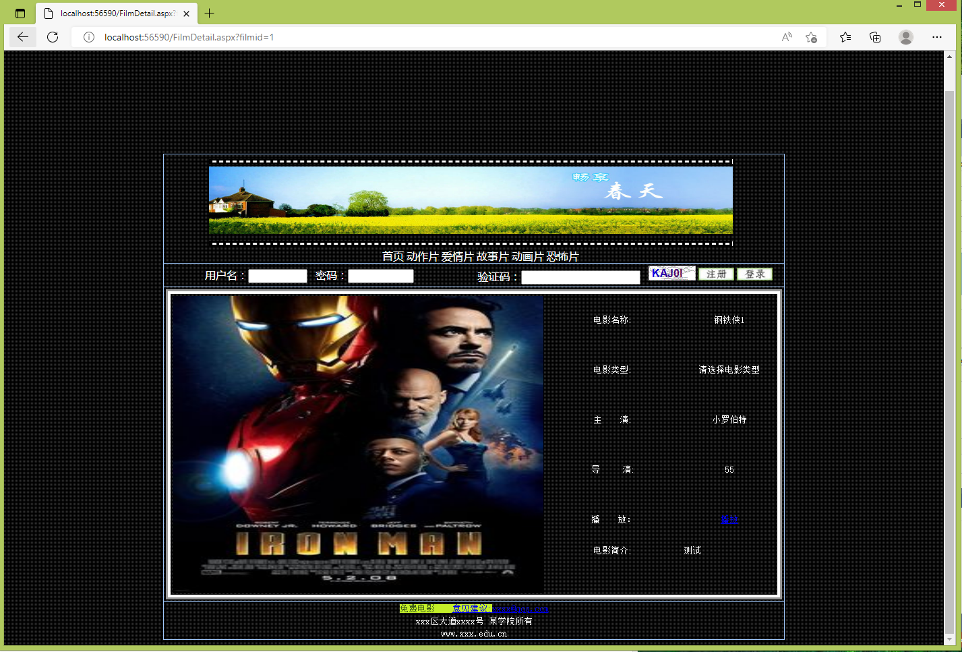Viewport: 962px width, 652px height.
Task: Open the 恐怖片 category
Action: point(562,256)
